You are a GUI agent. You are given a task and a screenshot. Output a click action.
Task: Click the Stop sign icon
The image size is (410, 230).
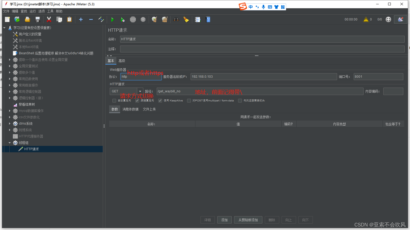[x=133, y=19]
